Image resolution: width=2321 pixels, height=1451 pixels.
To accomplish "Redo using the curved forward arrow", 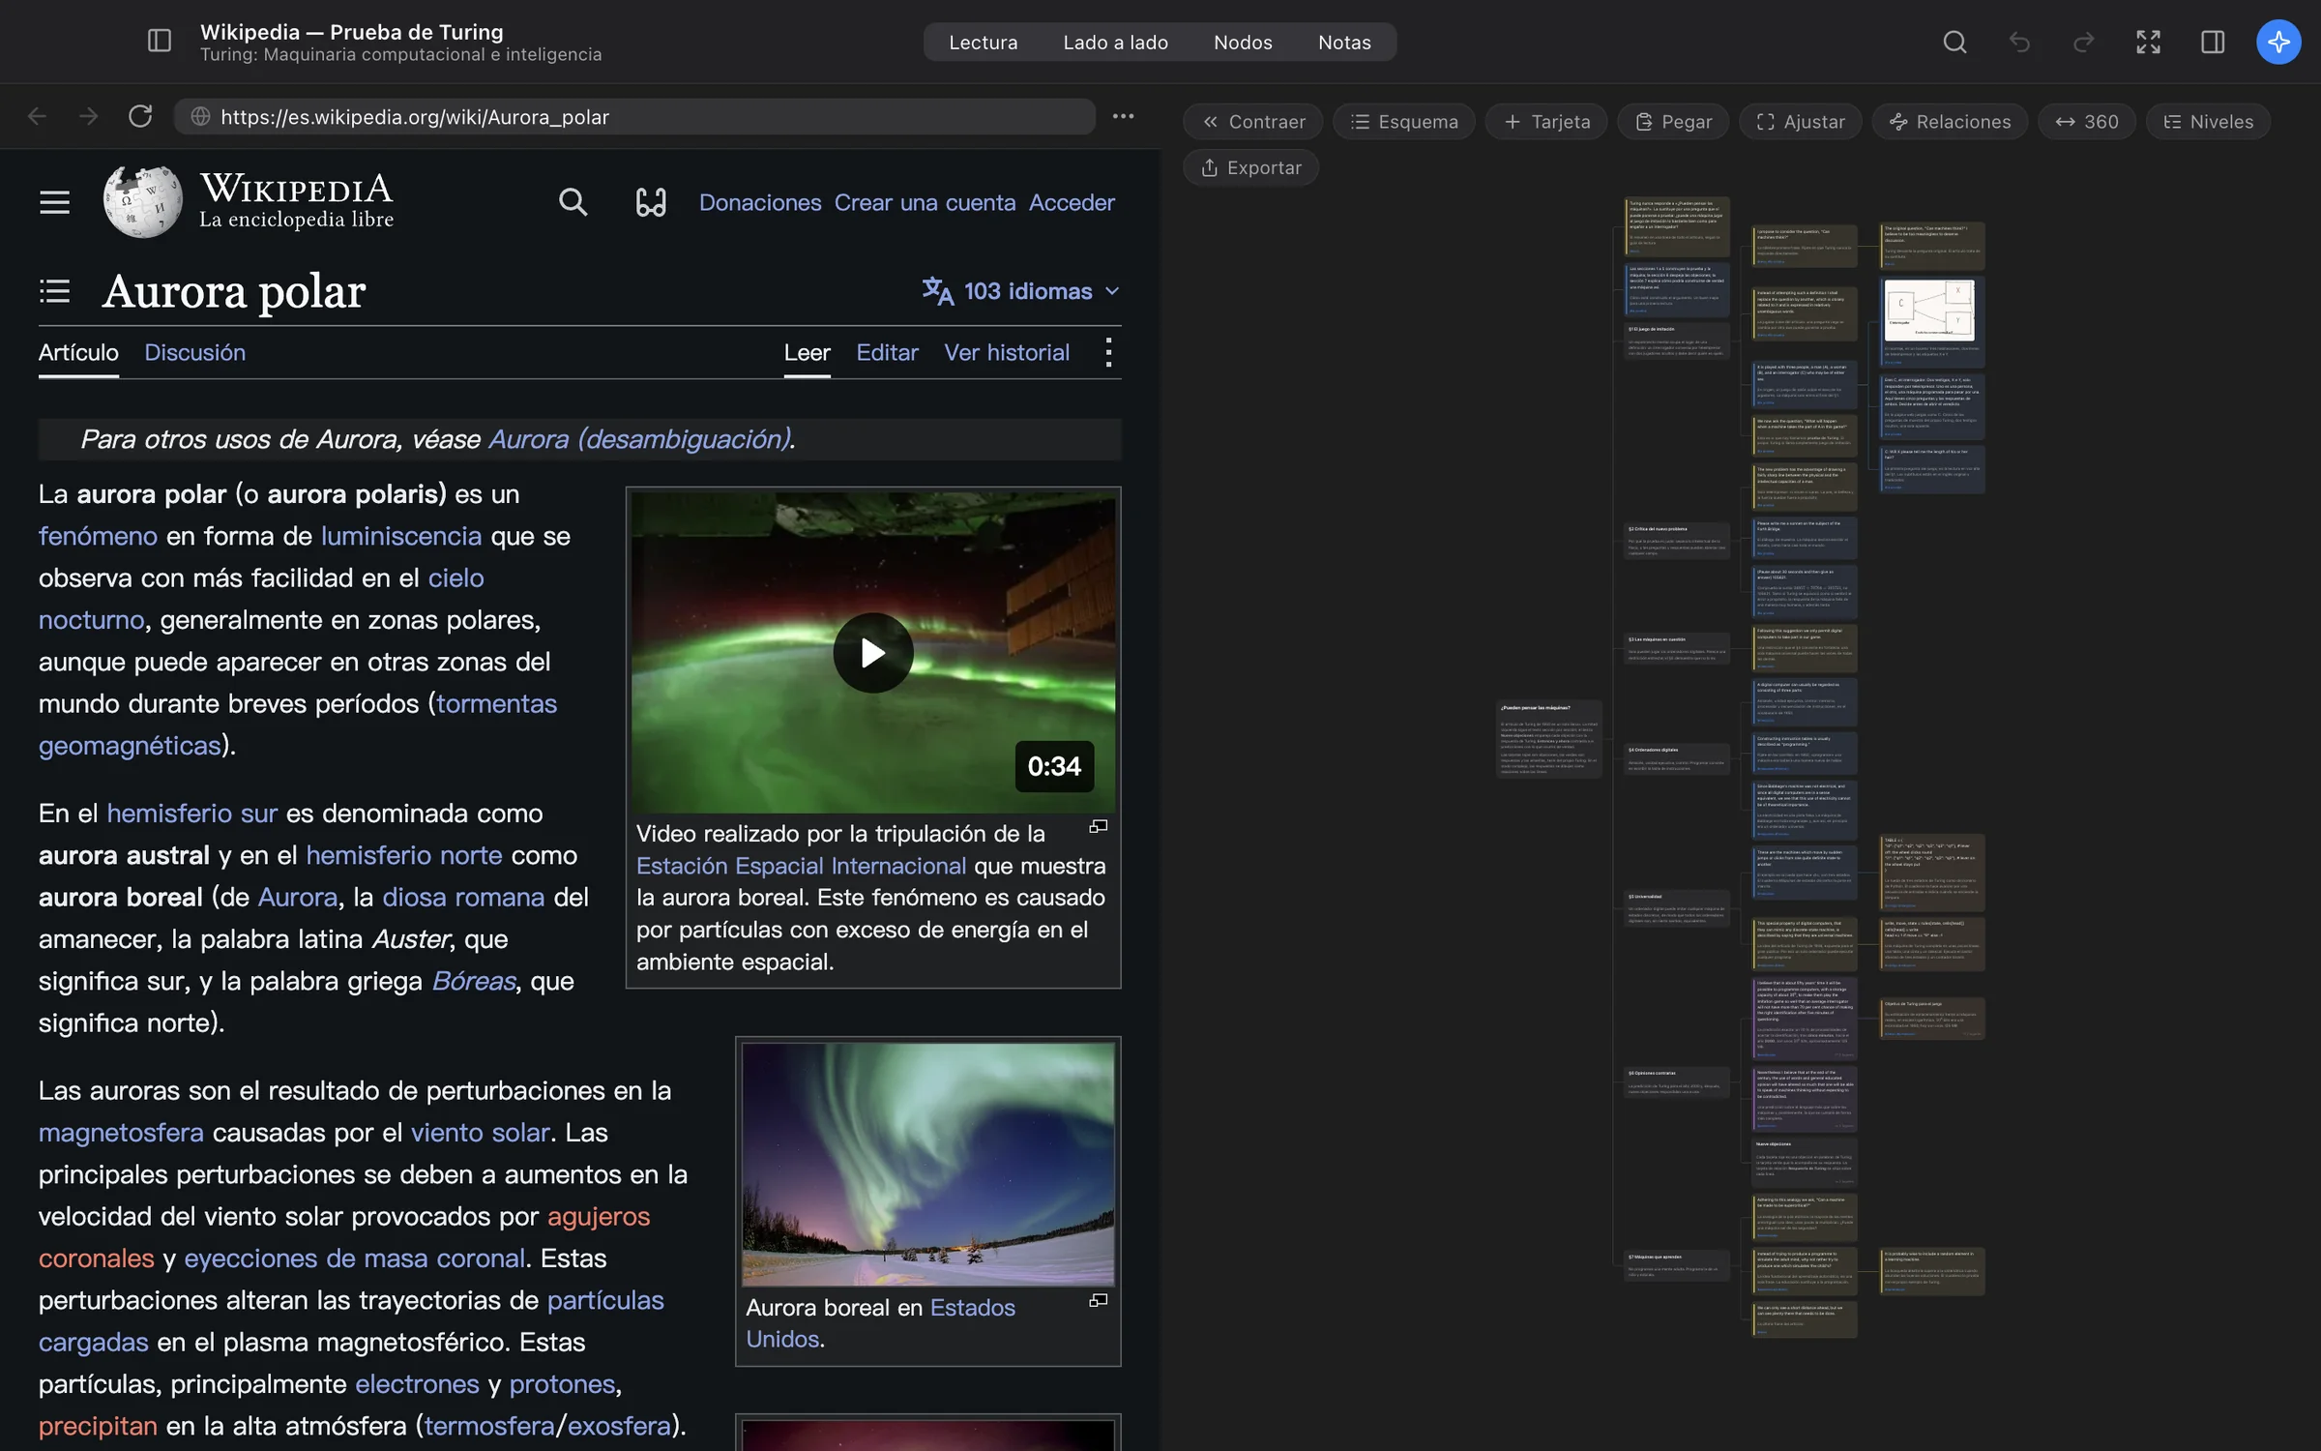I will (x=2083, y=42).
